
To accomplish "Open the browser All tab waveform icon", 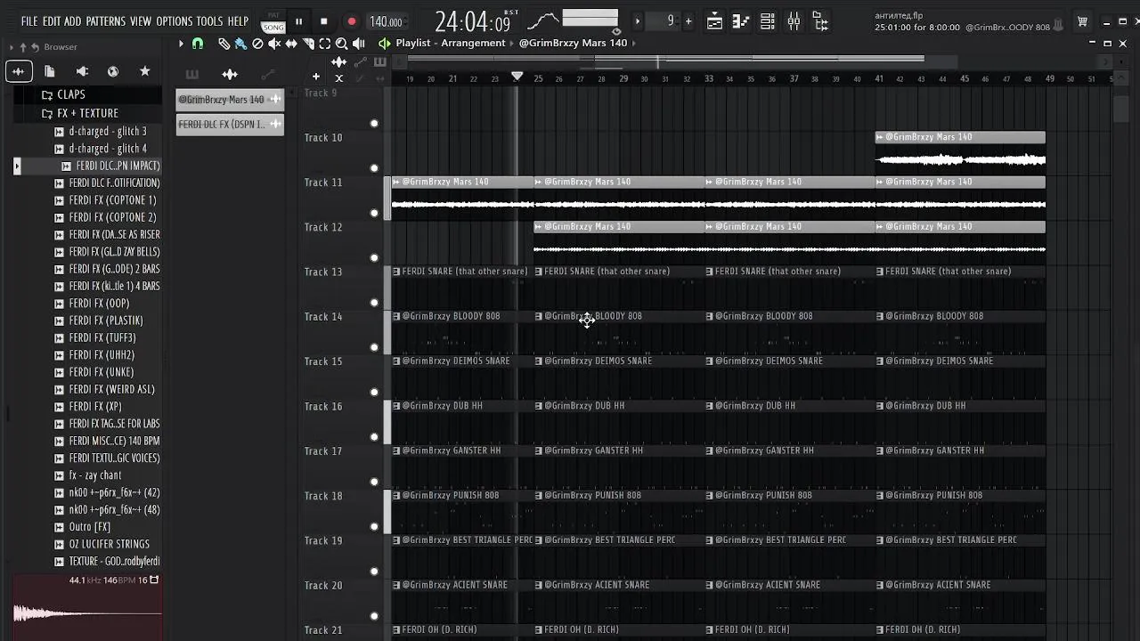I will pos(19,71).
